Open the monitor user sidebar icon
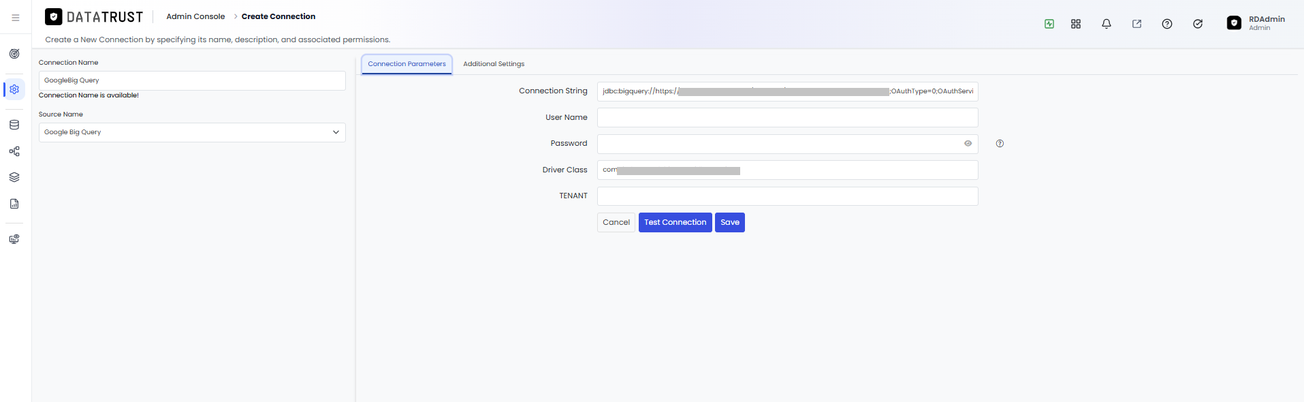1304x402 pixels. coord(14,239)
